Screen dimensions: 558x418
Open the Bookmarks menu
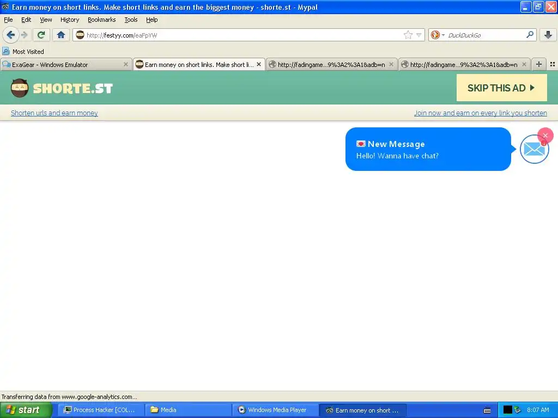[102, 20]
